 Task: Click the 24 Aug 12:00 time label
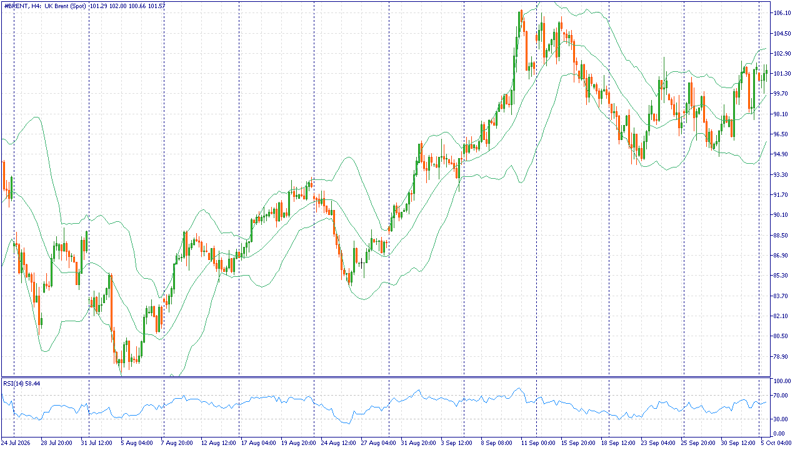339,443
